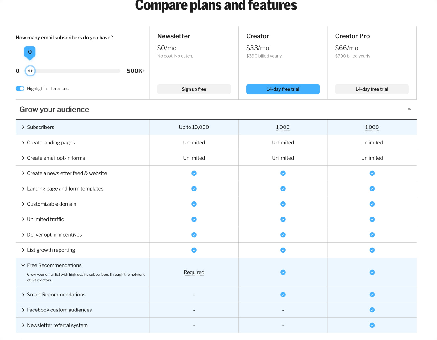The image size is (437, 340).
Task: Click the Creator Pro checkmark for Smart Recommendations
Action: point(372,295)
